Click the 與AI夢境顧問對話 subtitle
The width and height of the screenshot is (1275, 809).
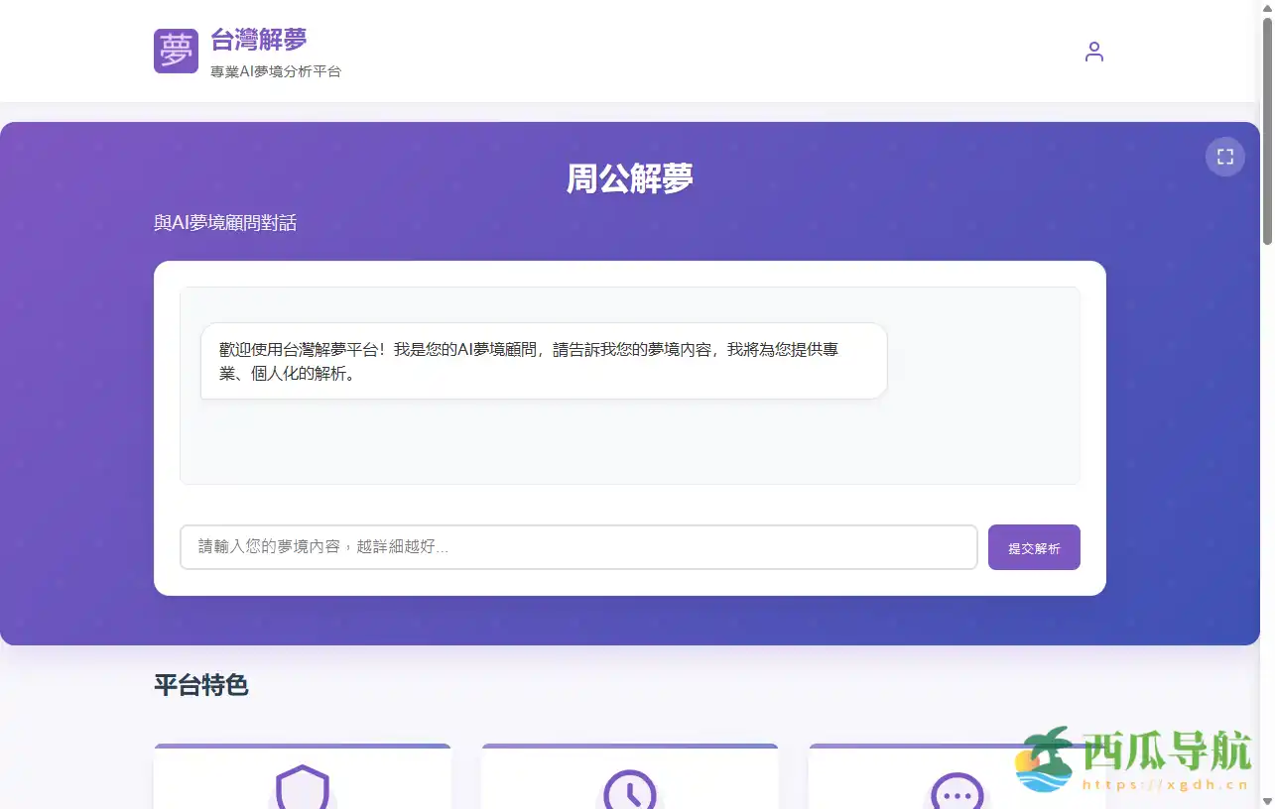(x=225, y=223)
